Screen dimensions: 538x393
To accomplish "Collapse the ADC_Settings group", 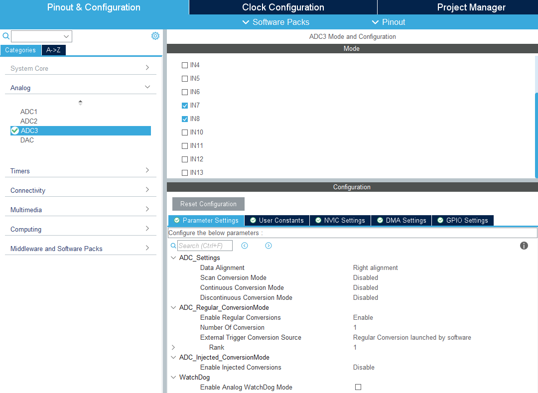I will [x=173, y=258].
